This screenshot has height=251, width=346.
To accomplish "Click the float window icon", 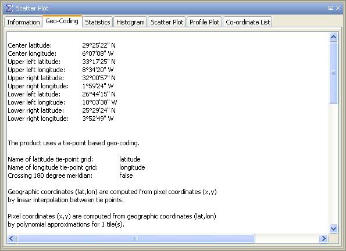I will click(x=330, y=8).
